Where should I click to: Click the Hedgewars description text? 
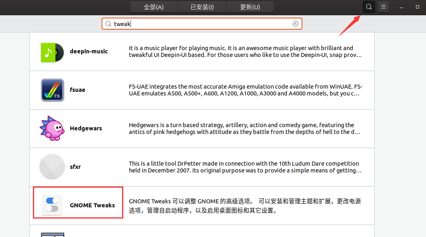click(245, 128)
